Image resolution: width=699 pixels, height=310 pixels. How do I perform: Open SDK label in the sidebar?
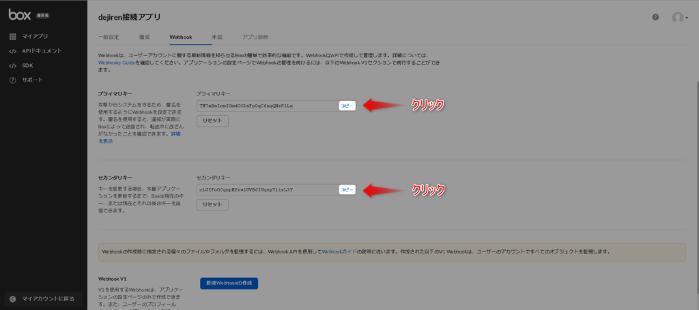pos(27,66)
